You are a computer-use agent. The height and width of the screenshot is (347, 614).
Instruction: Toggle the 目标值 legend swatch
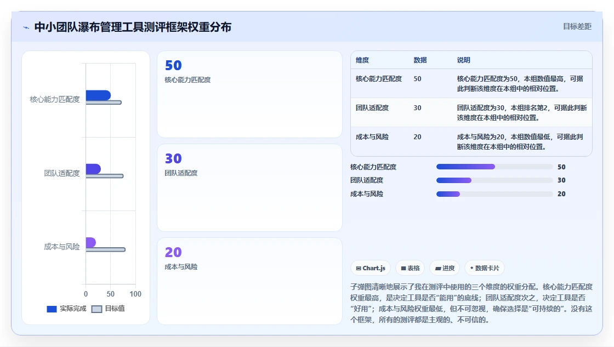pos(96,309)
